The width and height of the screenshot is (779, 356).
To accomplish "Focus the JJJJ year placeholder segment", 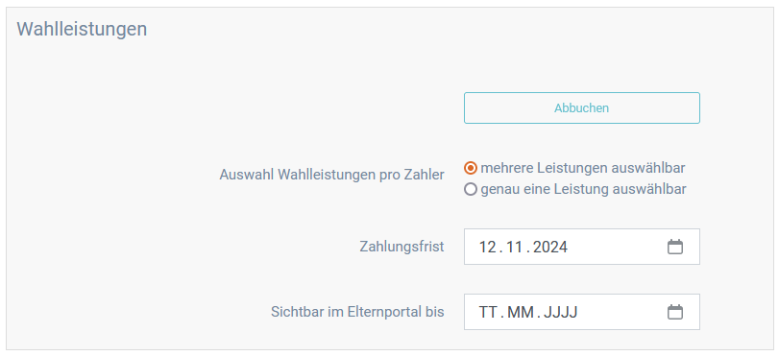I will pyautogui.click(x=560, y=312).
